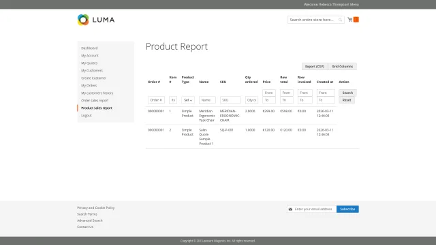Sort by the Created at column header

point(325,82)
